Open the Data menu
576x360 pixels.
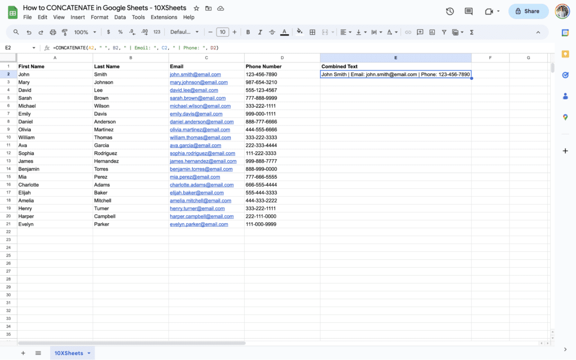120,17
